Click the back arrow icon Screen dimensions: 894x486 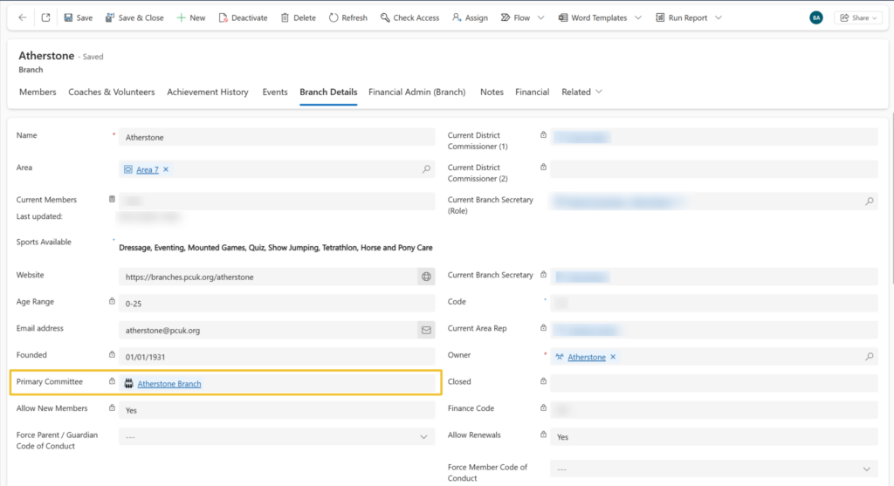pos(22,17)
